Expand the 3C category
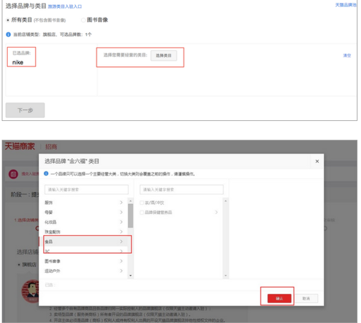Screen dimensions: 361x323 pos(84,251)
